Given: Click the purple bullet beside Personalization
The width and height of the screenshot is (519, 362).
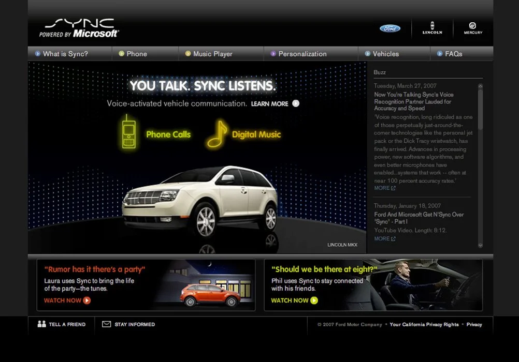Looking at the screenshot, I should (273, 54).
